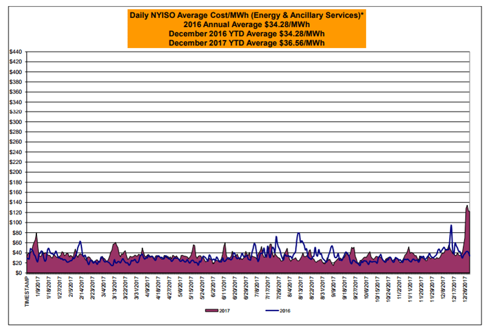The height and width of the screenshot is (334, 490).
Task: Select the $300 y-axis label
Action: (16, 123)
